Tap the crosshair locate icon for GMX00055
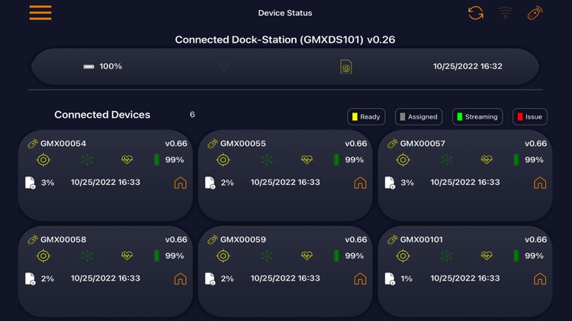The image size is (572, 321). (x=223, y=160)
